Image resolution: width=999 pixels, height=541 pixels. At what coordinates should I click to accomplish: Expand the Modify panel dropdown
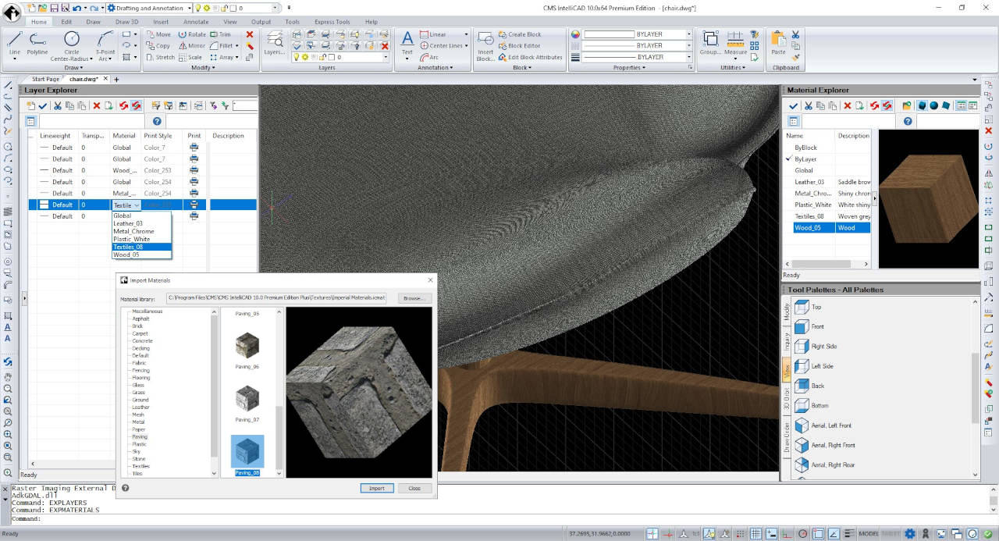coord(203,68)
